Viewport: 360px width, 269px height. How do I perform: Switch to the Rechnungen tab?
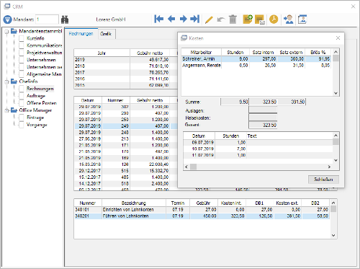click(81, 34)
